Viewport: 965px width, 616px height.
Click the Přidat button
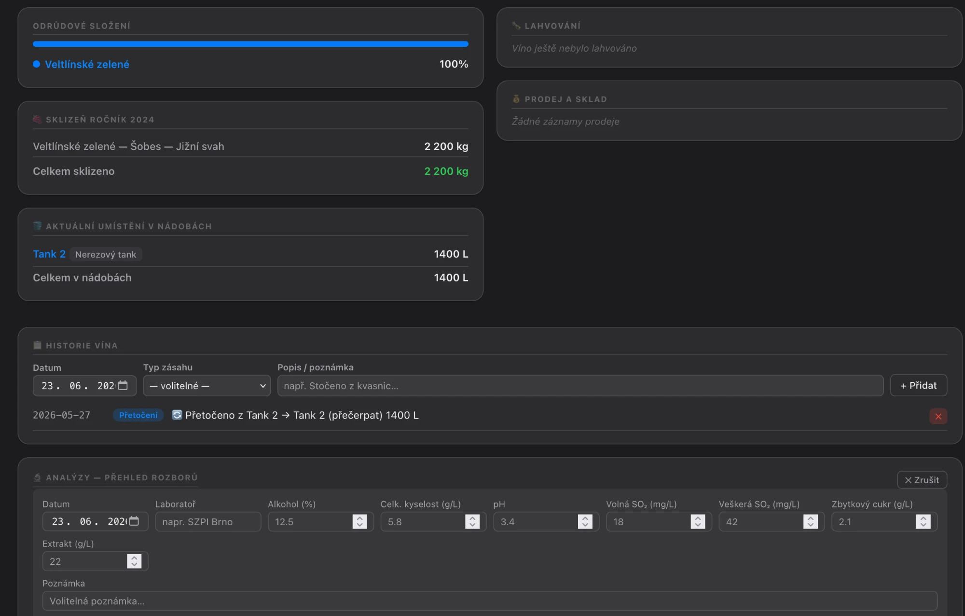(x=918, y=385)
